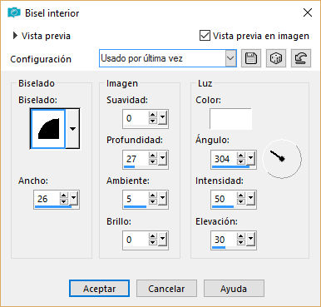Increase Ambiente with the up arrow

point(152,196)
